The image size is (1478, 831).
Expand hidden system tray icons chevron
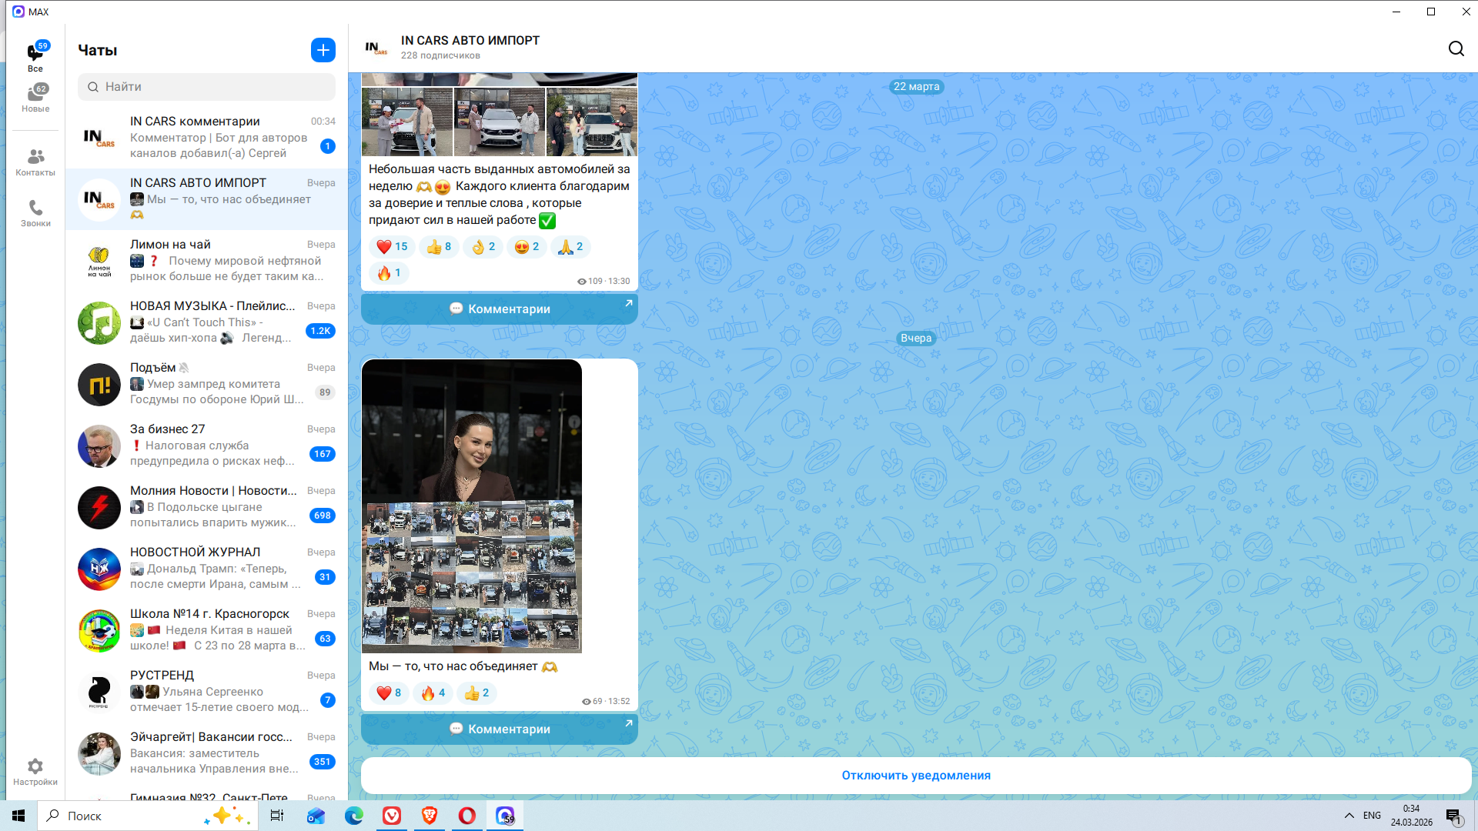[x=1349, y=816]
